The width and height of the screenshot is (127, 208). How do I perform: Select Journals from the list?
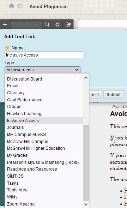pos(44,127)
